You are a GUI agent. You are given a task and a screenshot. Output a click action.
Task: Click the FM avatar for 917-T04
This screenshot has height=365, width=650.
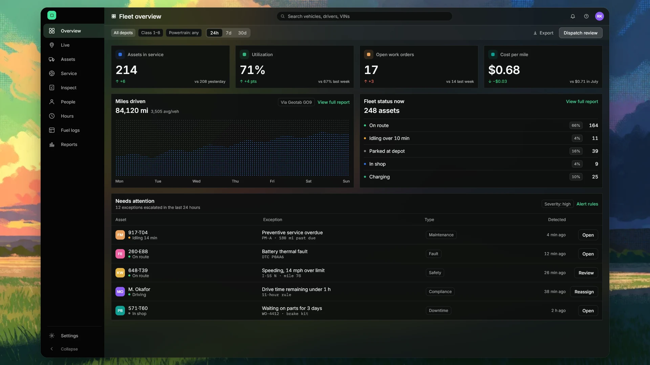(120, 235)
